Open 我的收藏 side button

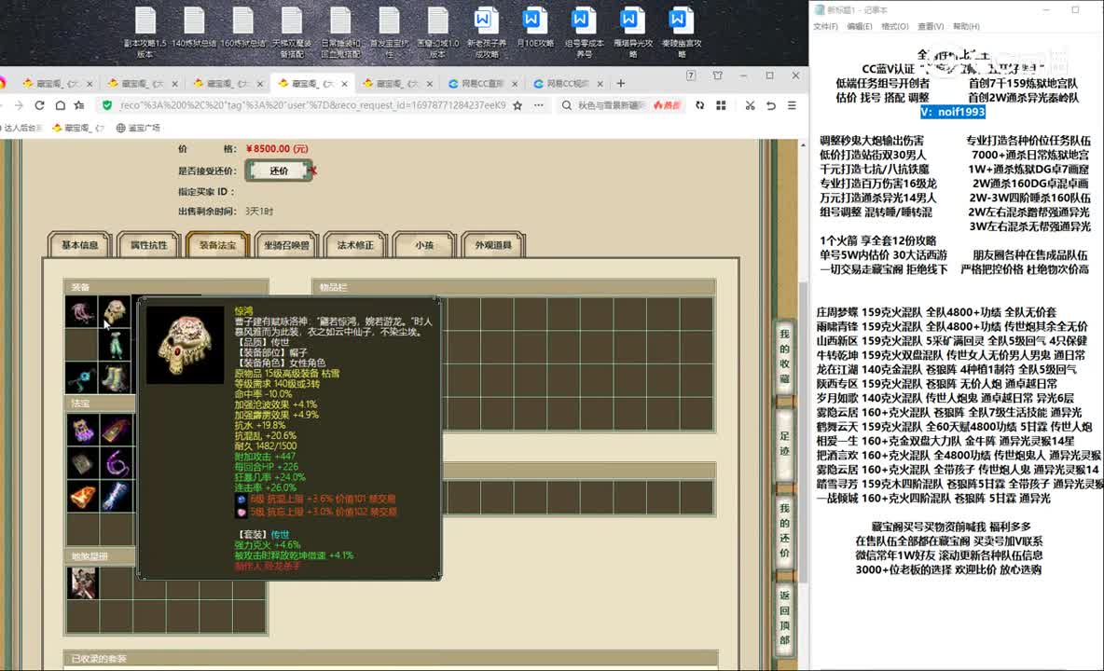point(784,356)
